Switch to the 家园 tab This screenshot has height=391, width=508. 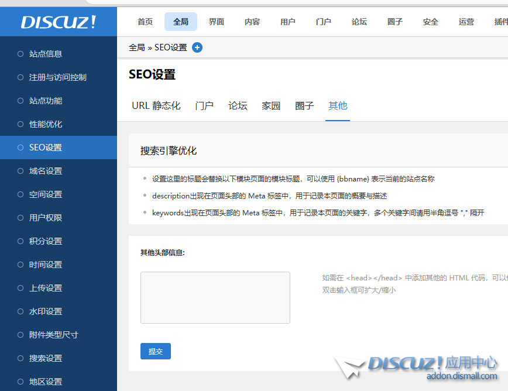point(271,105)
